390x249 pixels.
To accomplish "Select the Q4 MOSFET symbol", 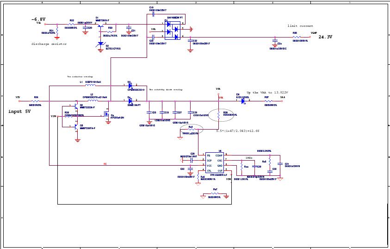I will pos(106,112).
